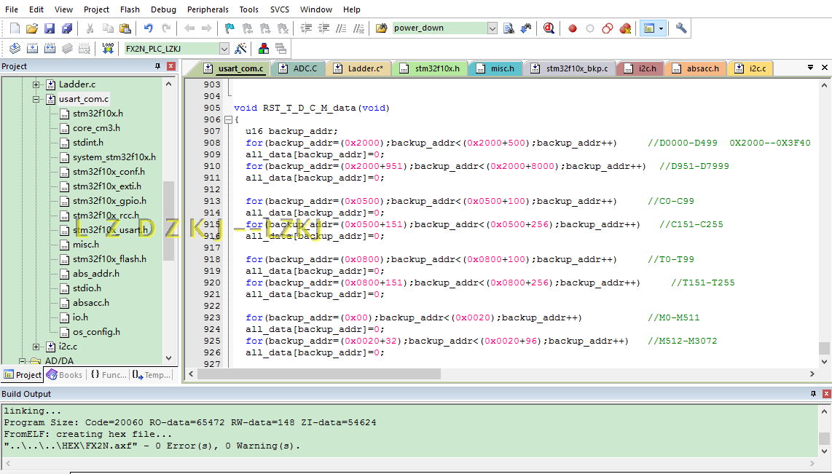
Task: Click the Download to flash LOAD icon
Action: tap(108, 49)
